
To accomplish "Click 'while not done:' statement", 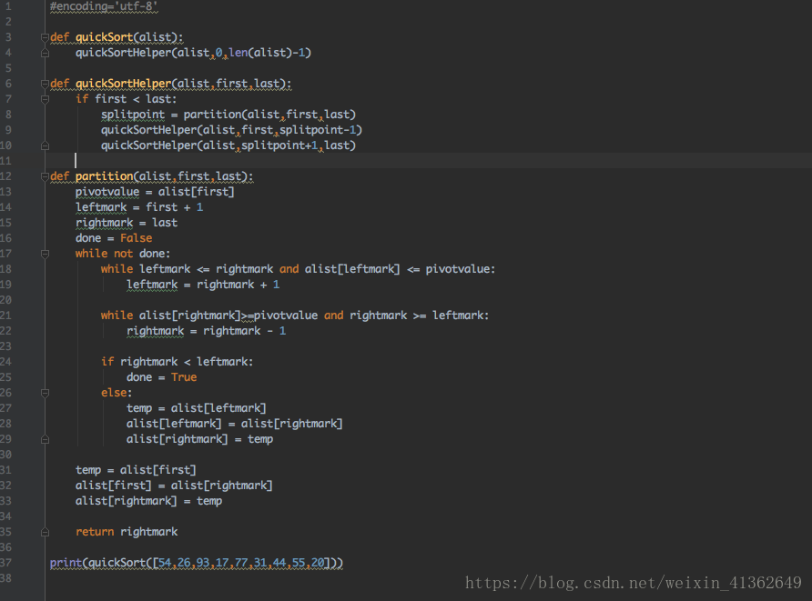I will [x=123, y=254].
